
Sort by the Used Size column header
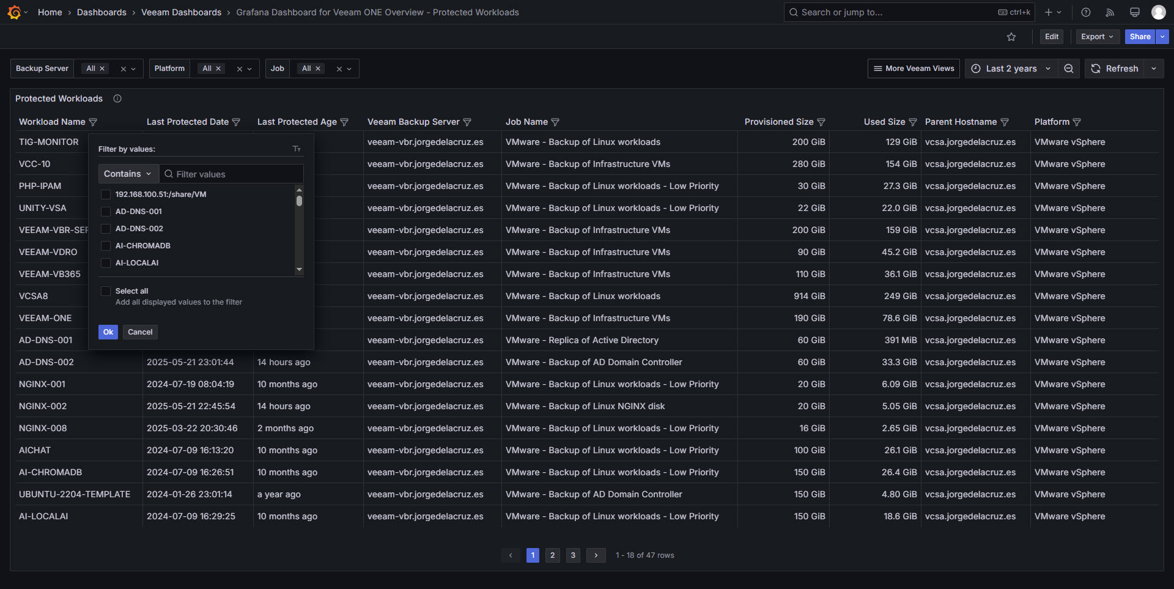(x=884, y=122)
